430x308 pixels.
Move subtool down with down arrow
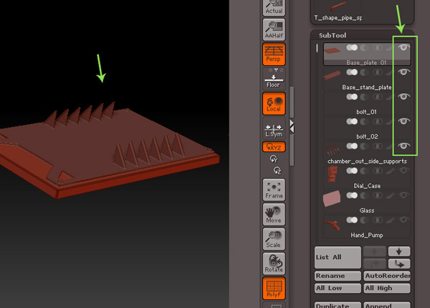(x=399, y=251)
